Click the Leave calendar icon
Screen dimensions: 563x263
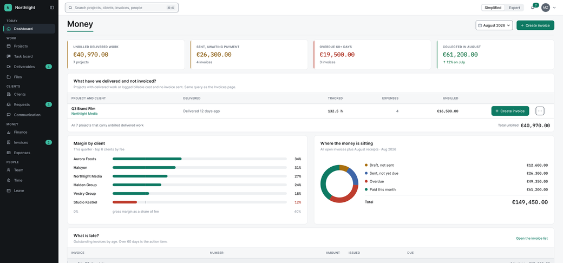[x=9, y=190]
